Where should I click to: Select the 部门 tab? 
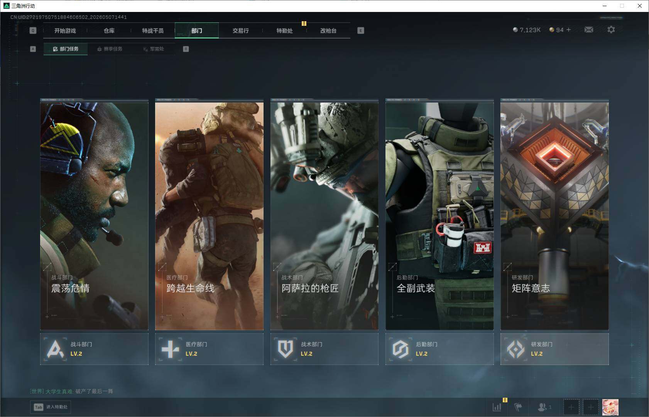click(x=197, y=30)
